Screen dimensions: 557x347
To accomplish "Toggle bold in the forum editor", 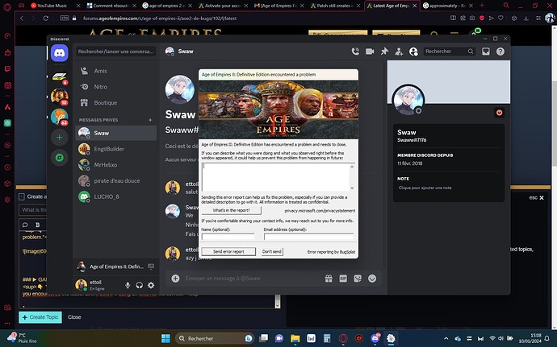I will (x=38, y=225).
